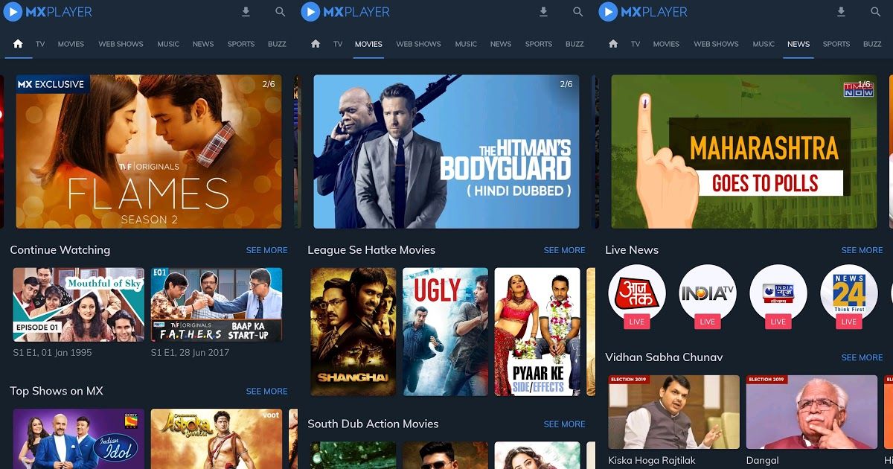See more of Continue Watching

tap(266, 250)
